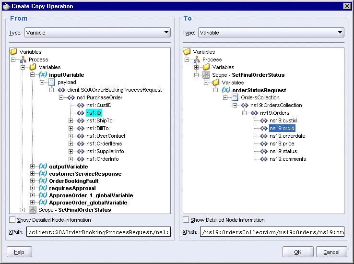Expand the ns1:OrderItems node
Image resolution: width=354 pixels, height=264 pixels.
coord(71,144)
